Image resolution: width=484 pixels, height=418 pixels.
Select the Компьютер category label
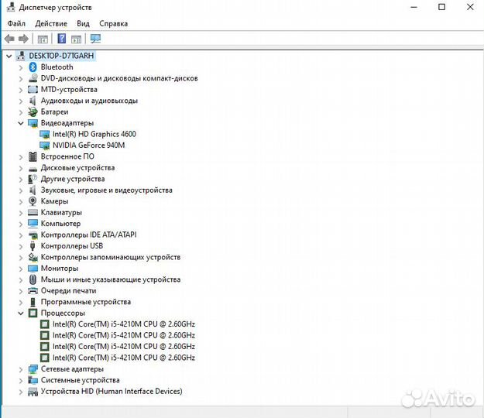(x=61, y=224)
